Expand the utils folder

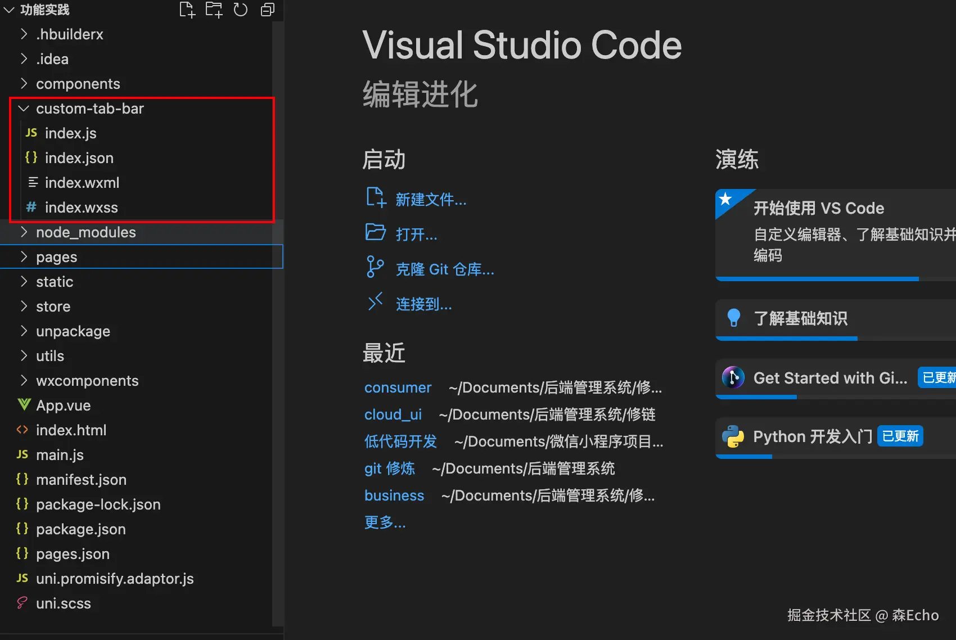pyautogui.click(x=24, y=355)
